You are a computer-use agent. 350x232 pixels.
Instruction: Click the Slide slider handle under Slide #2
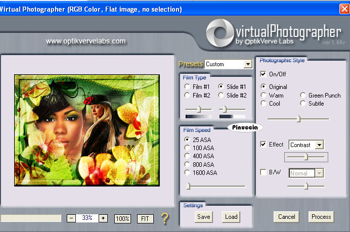pos(225,109)
